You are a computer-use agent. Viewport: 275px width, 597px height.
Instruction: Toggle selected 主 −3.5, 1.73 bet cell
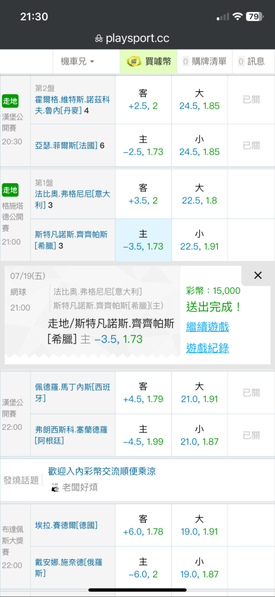143,240
